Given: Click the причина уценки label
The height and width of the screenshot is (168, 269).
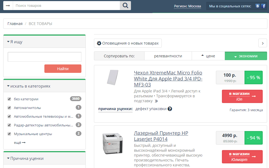Looking at the screenshot, I should 115,109.
